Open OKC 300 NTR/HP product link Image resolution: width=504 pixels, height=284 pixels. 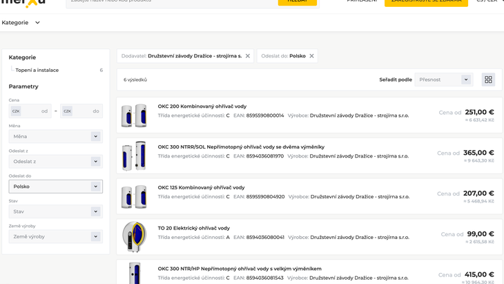click(240, 269)
